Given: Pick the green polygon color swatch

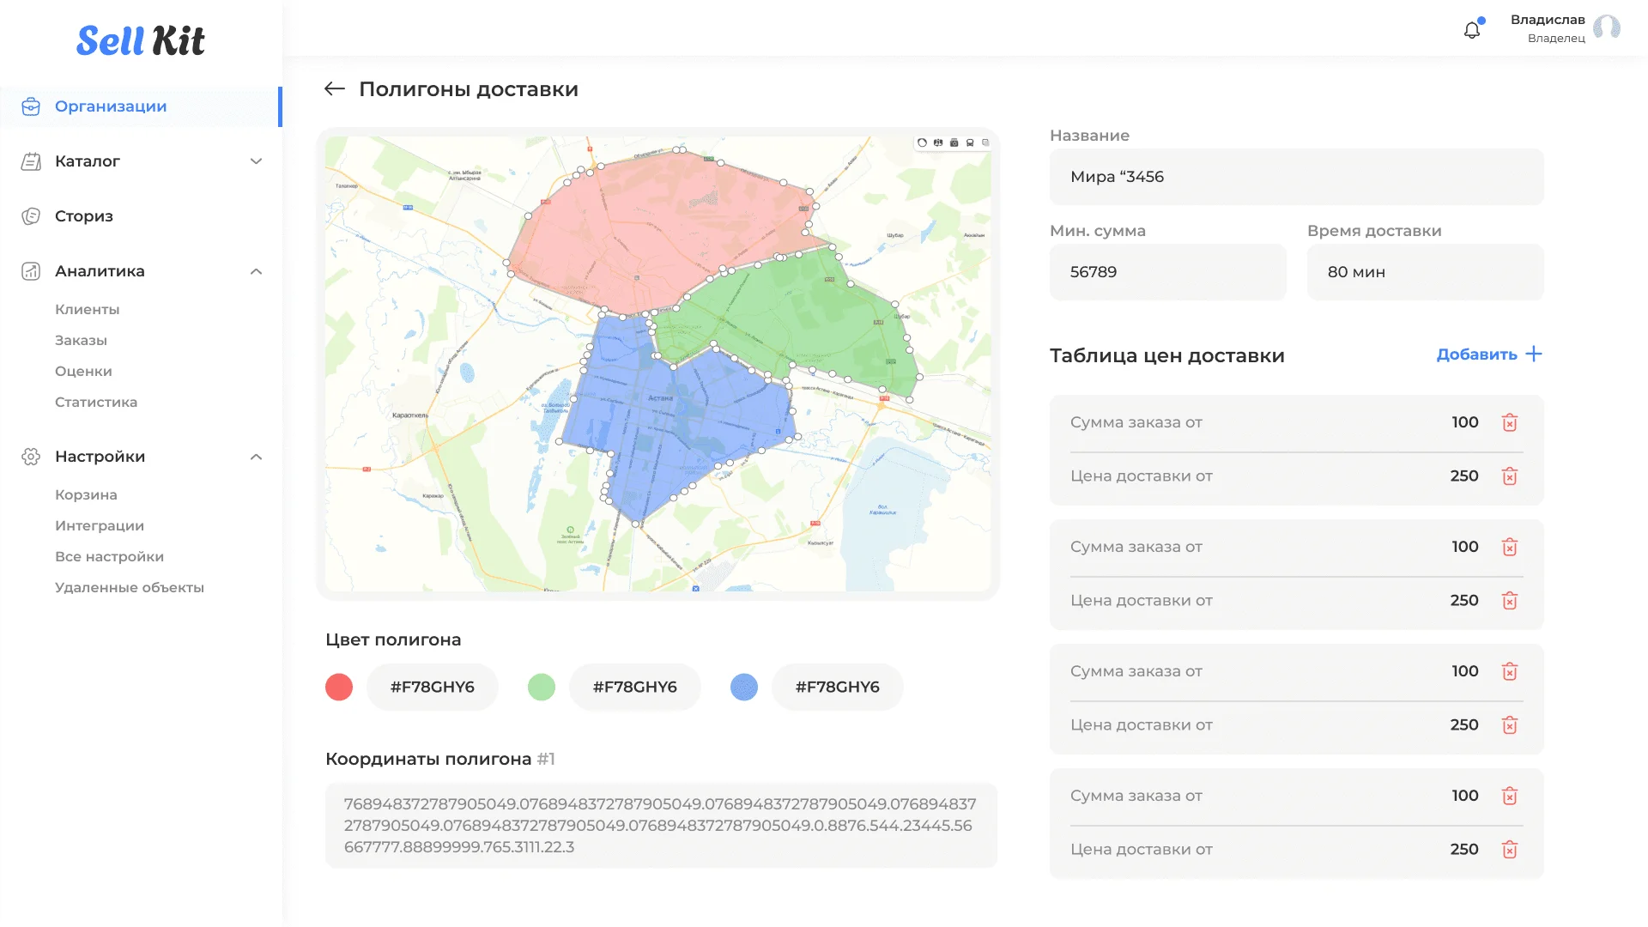Looking at the screenshot, I should 542,687.
